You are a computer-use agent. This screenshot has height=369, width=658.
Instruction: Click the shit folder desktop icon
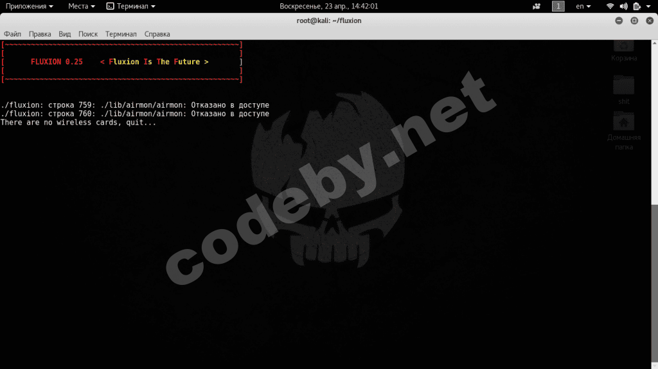pos(623,90)
